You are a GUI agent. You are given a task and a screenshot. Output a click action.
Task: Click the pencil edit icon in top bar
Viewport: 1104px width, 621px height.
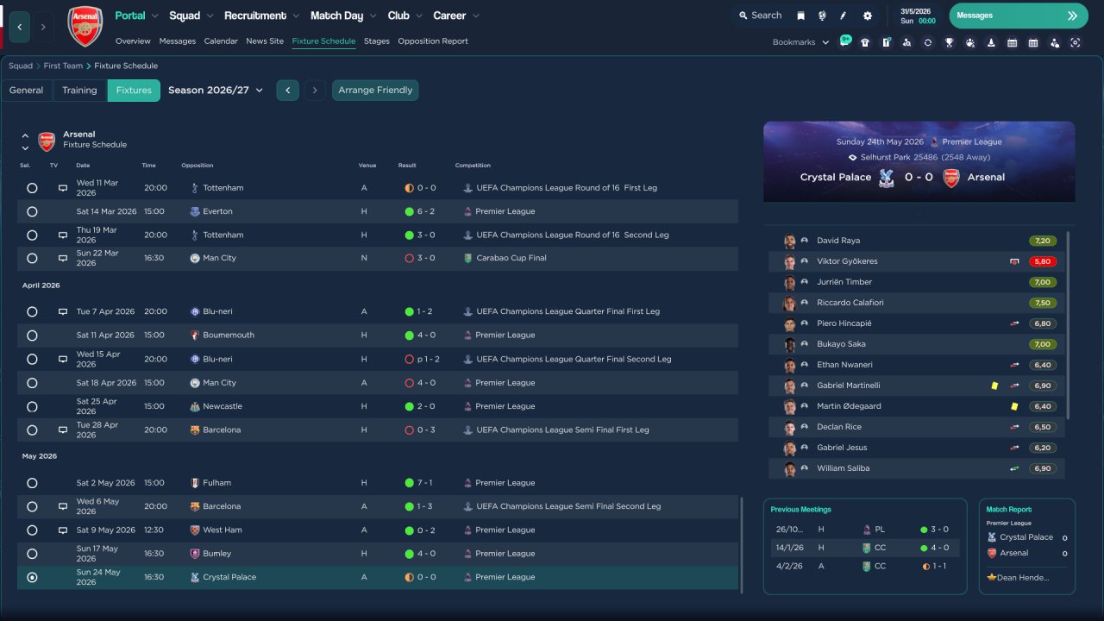[844, 16]
